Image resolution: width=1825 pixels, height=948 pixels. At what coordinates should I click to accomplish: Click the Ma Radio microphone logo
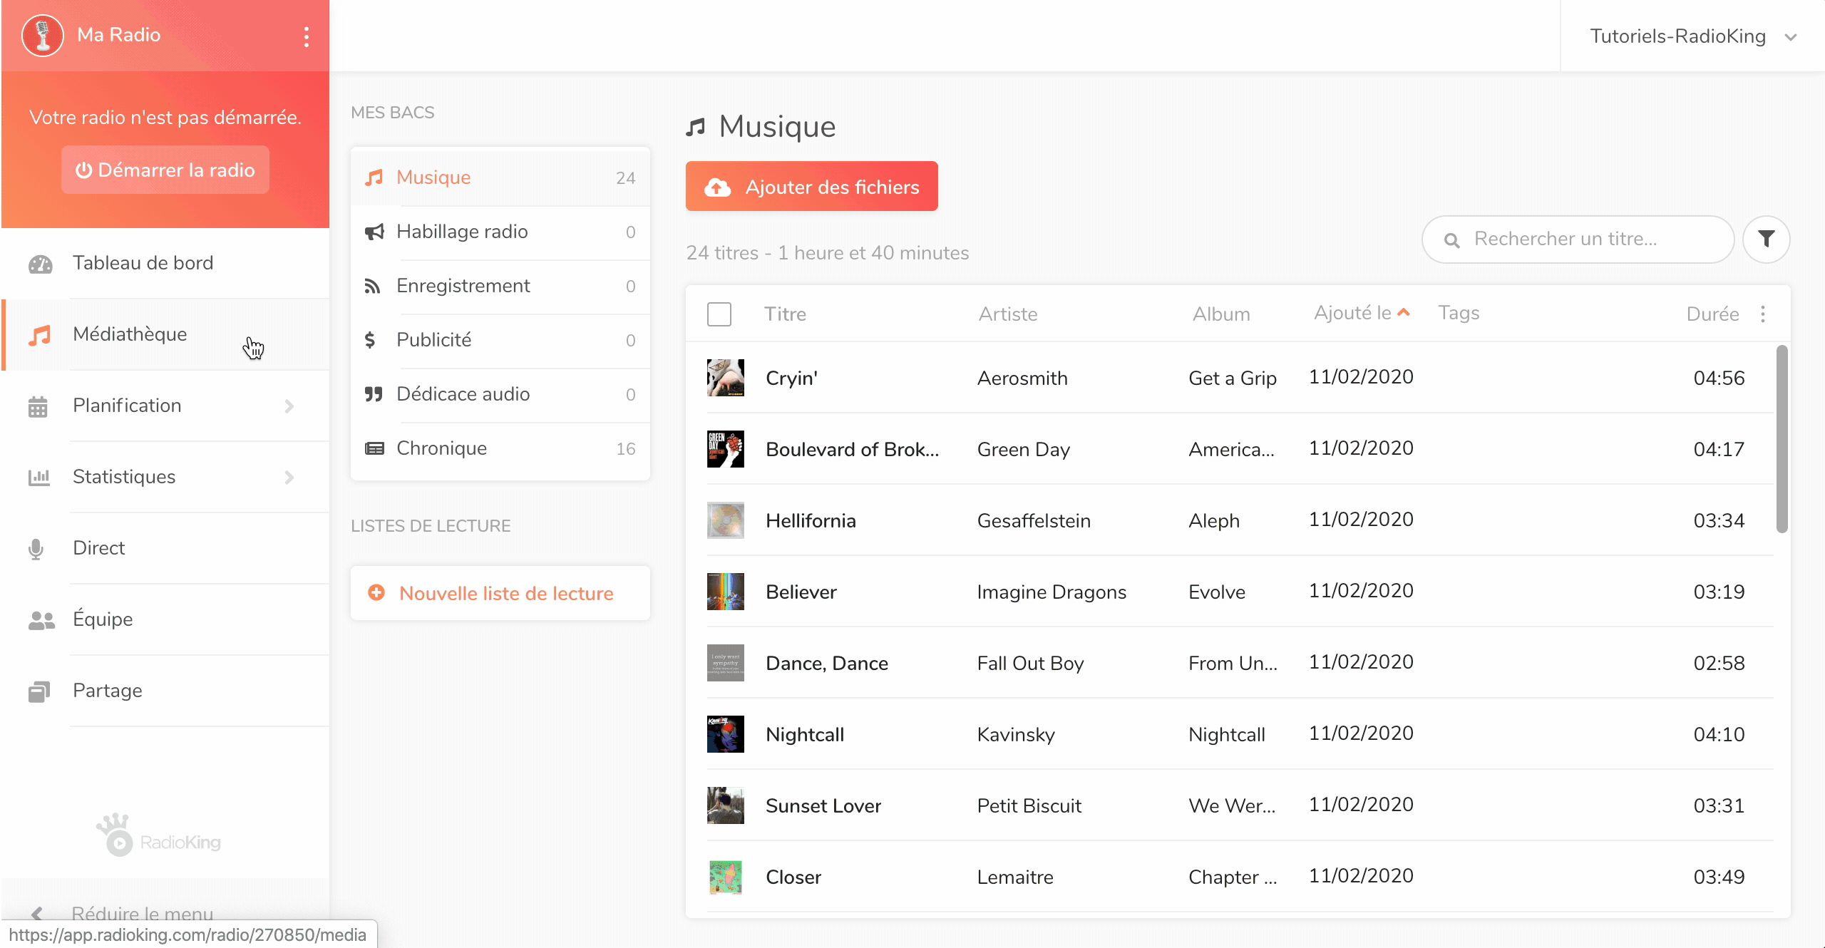pyautogui.click(x=43, y=35)
